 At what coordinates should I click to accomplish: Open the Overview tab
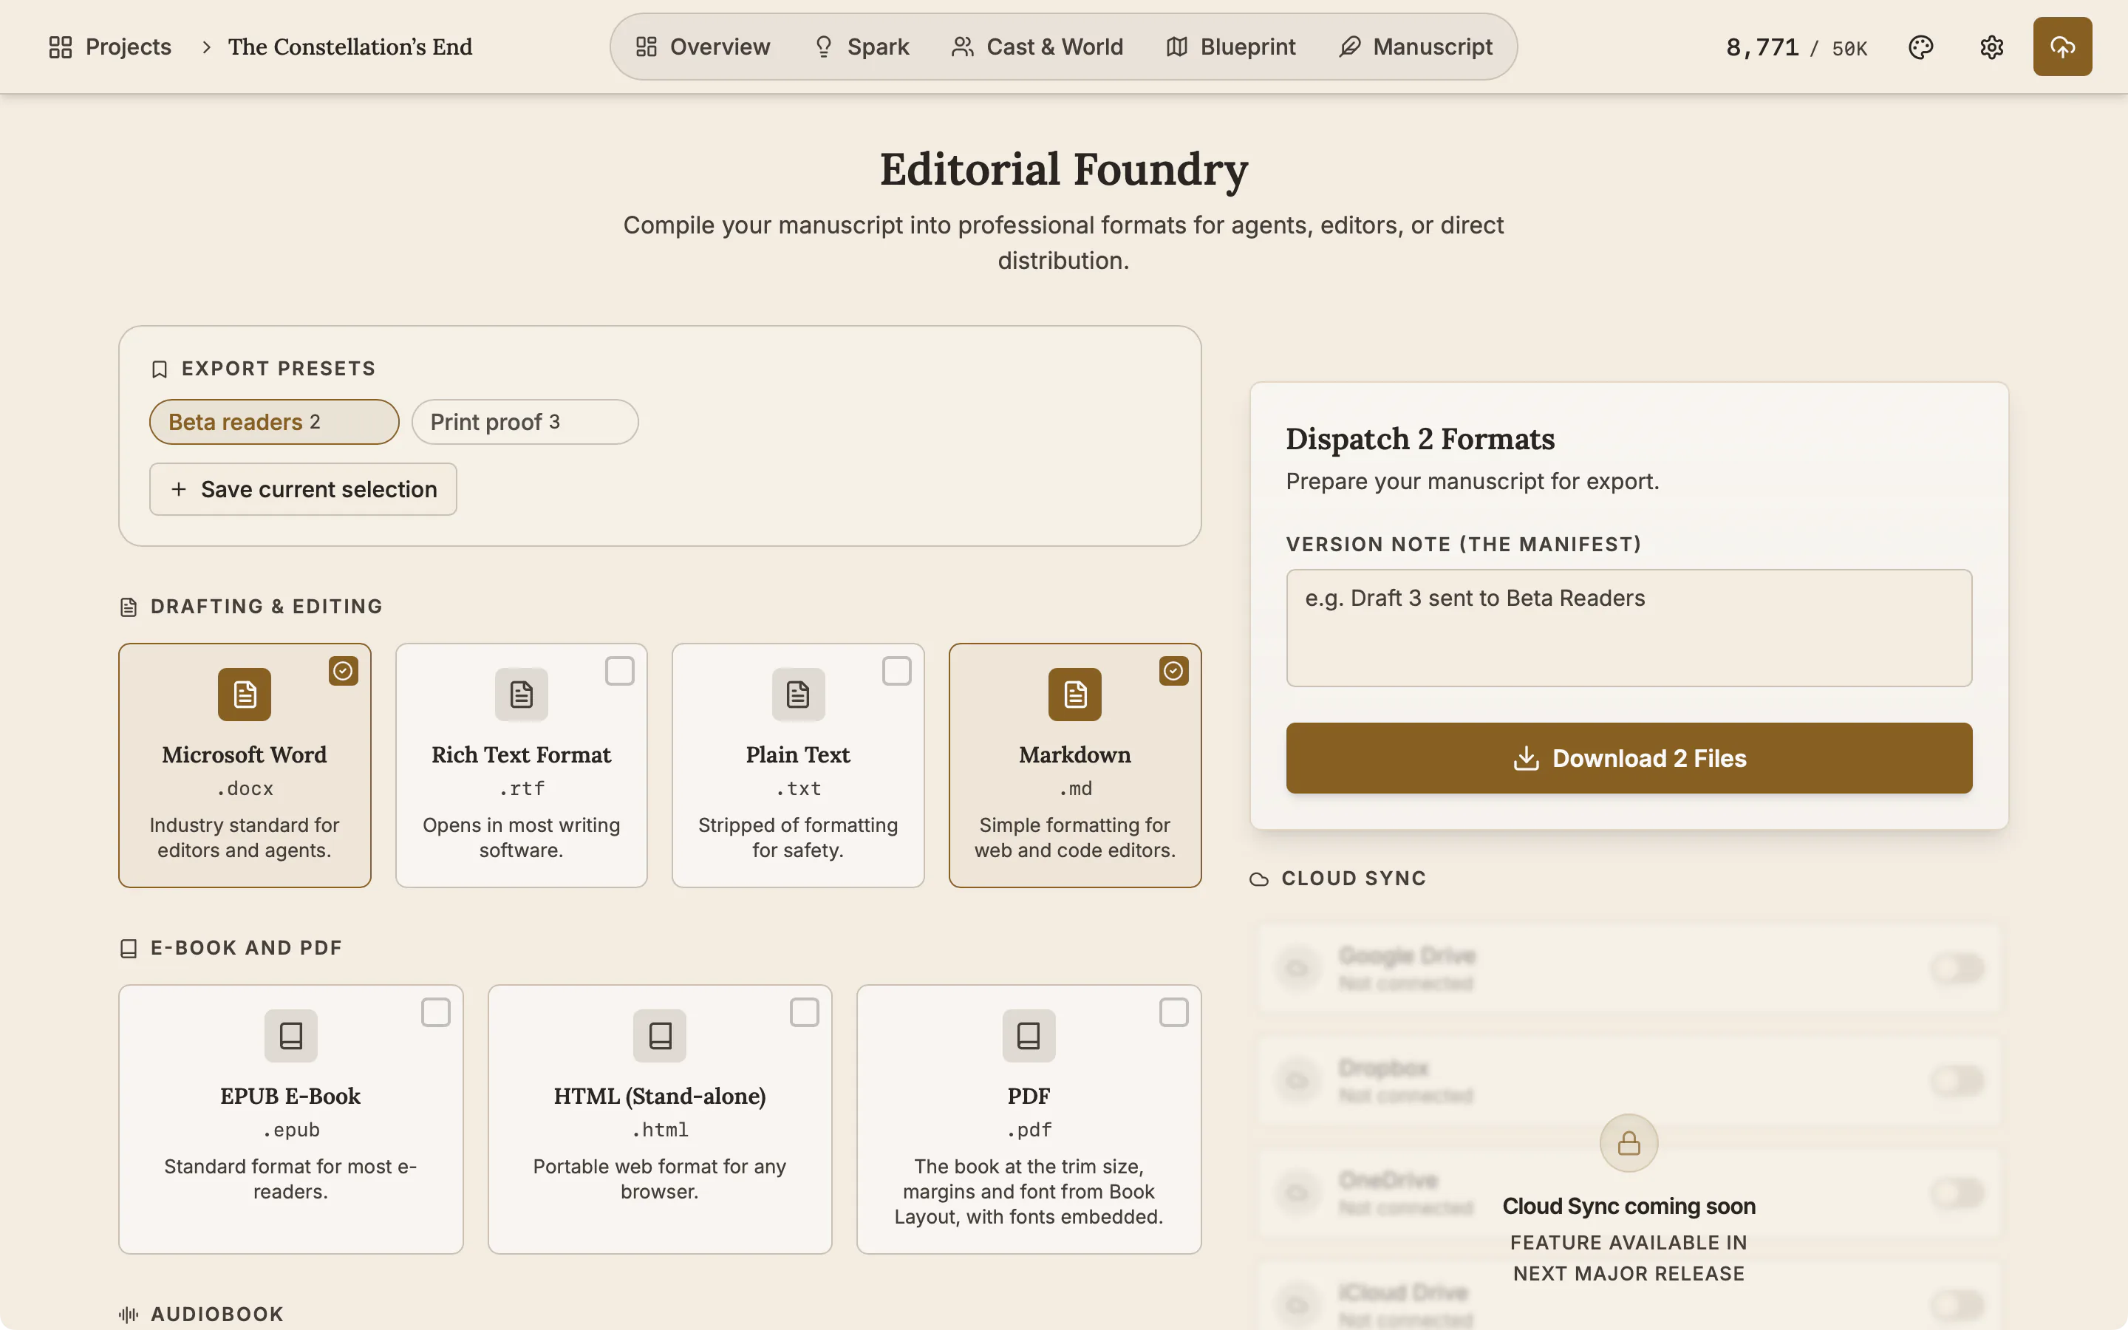click(x=703, y=47)
